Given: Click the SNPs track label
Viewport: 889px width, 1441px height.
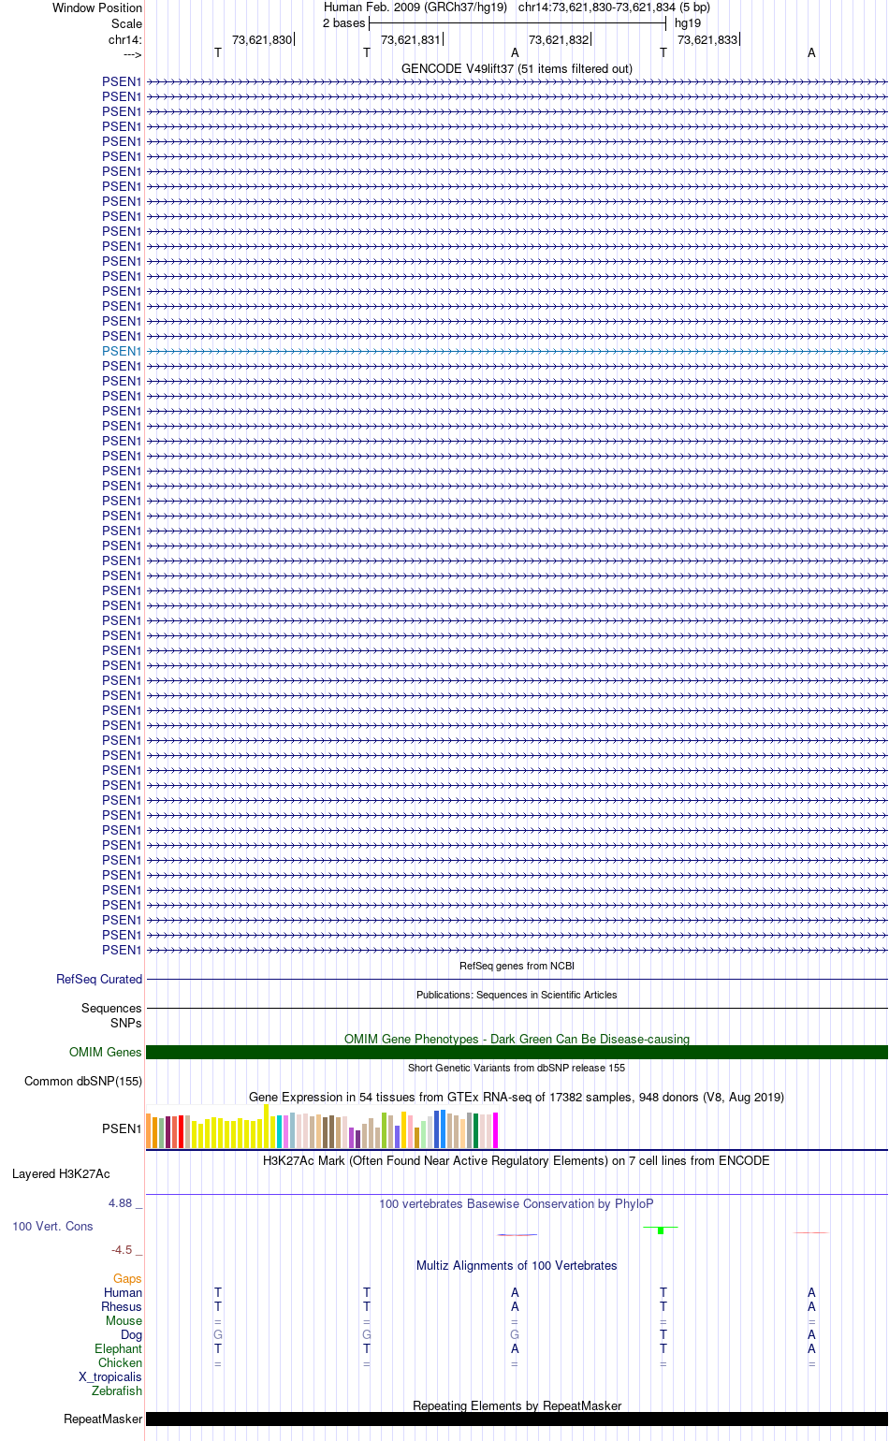Looking at the screenshot, I should click(x=126, y=1023).
